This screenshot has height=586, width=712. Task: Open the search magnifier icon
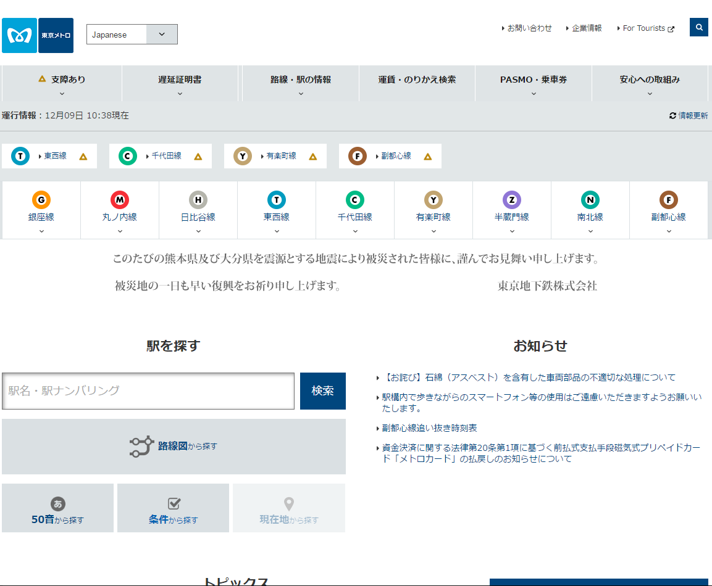click(x=699, y=28)
